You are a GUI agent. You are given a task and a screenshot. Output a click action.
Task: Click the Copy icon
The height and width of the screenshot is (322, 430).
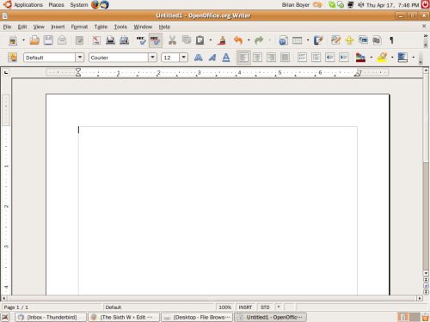pos(187,40)
